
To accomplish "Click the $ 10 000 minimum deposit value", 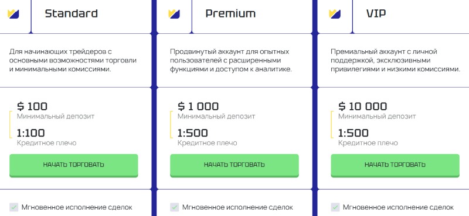I will point(362,106).
